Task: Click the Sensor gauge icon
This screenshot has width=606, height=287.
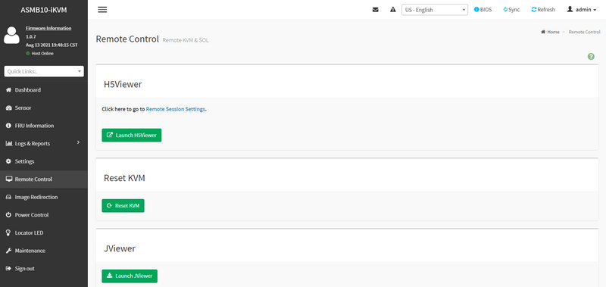Action: 8,108
